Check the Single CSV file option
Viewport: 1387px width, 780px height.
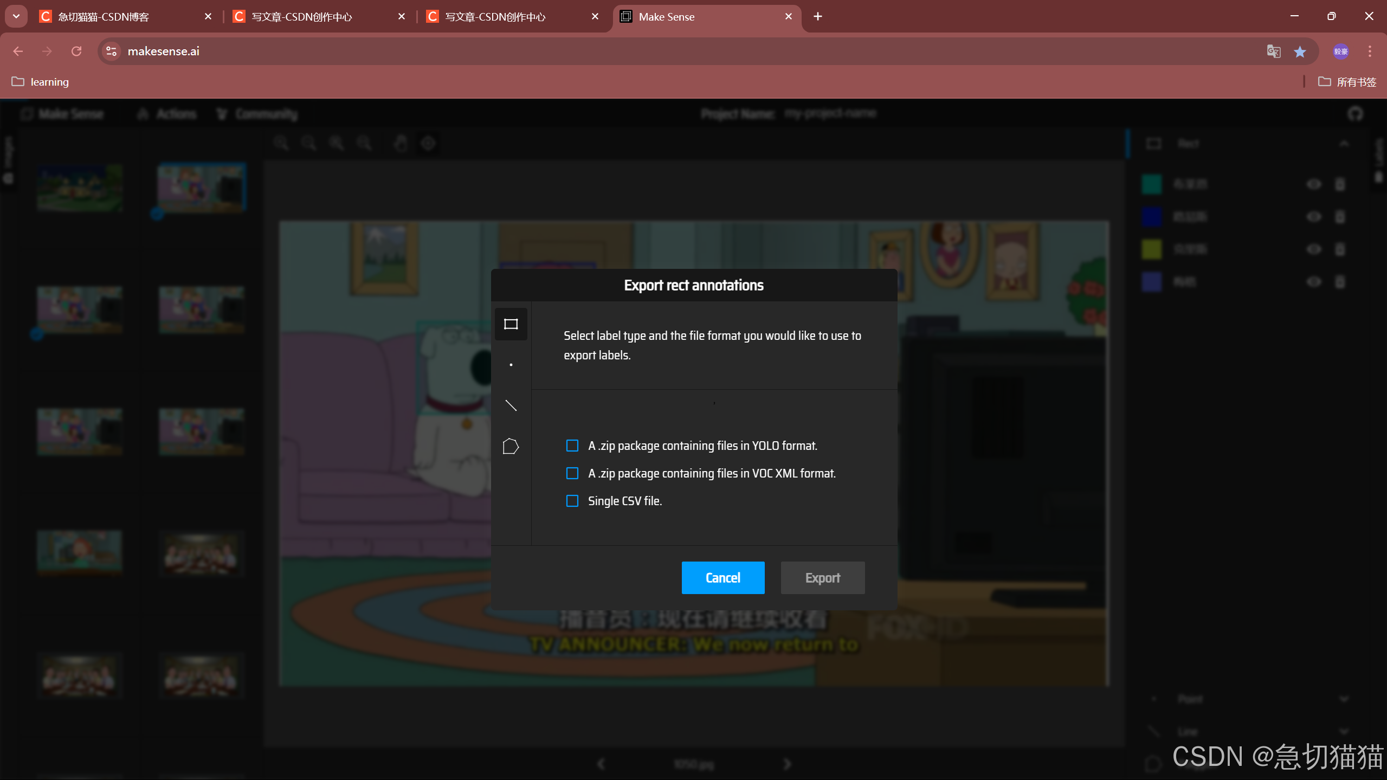coord(572,501)
